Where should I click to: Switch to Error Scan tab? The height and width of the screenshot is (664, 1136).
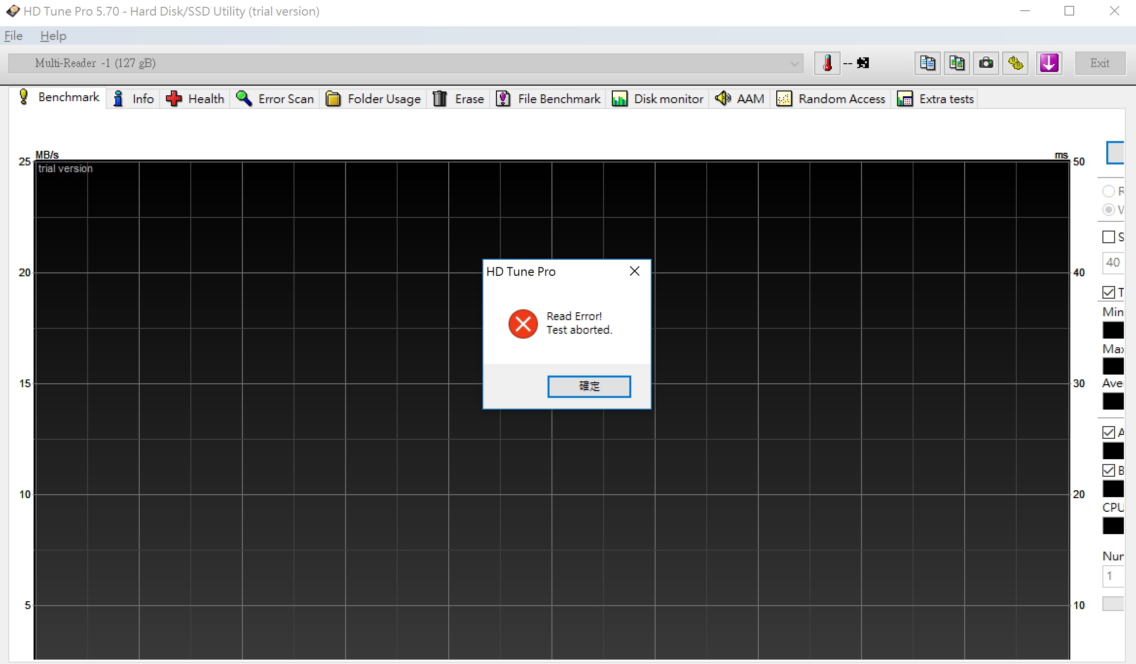[x=275, y=99]
